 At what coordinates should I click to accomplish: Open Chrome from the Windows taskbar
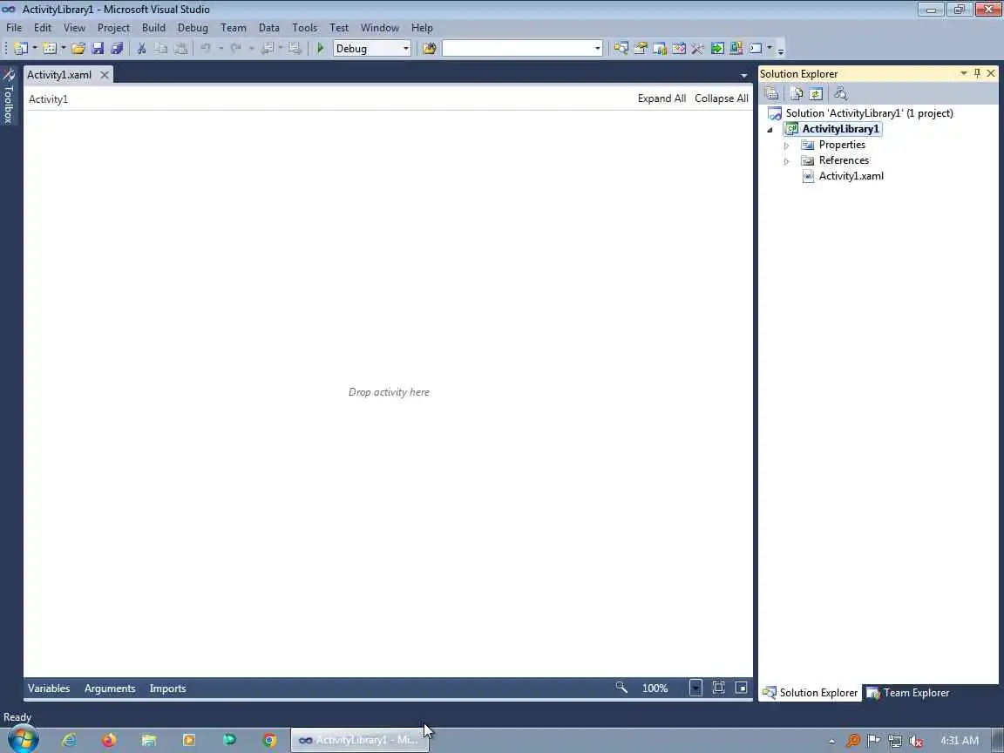pos(269,740)
